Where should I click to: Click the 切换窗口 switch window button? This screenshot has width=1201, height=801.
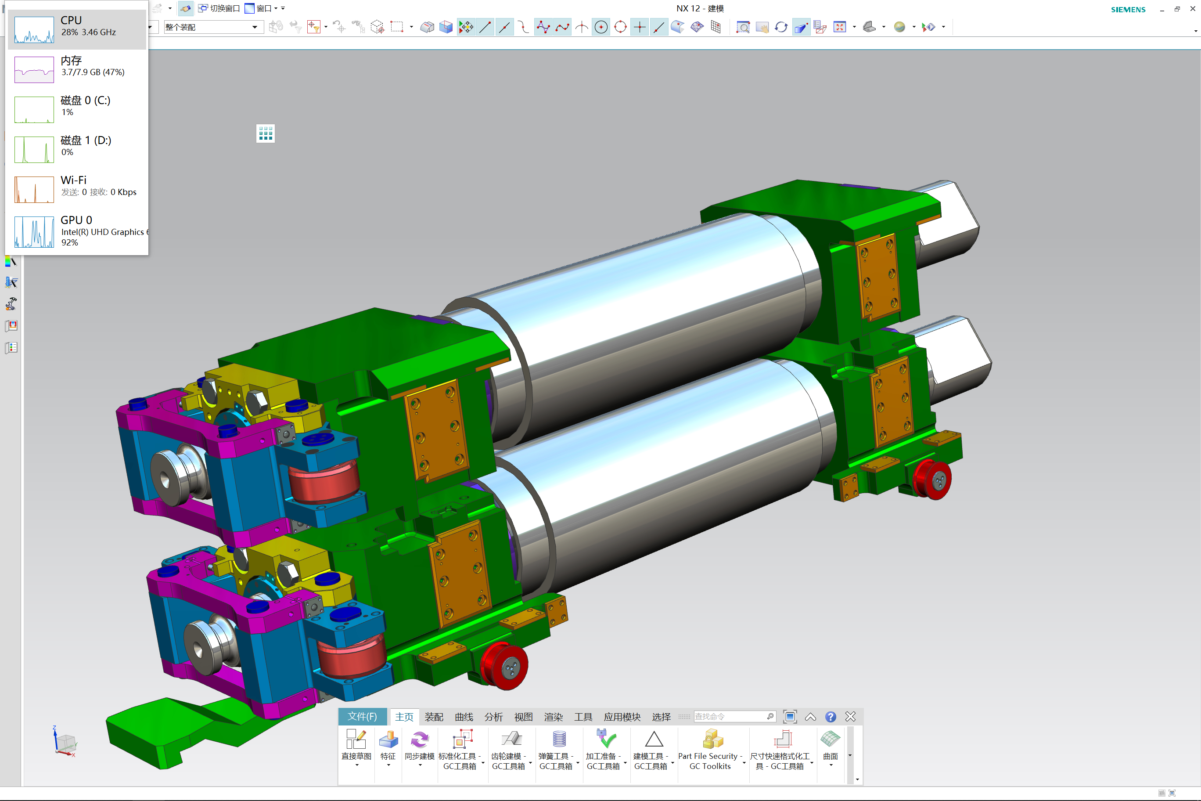pos(219,8)
